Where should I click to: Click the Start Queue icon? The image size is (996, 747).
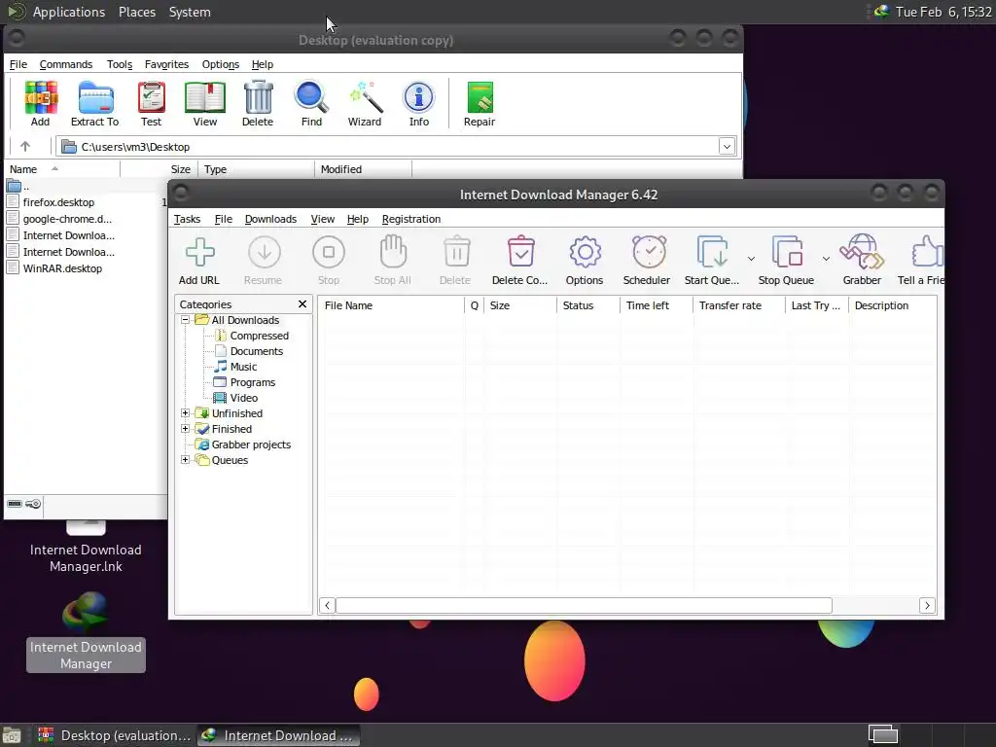[712, 253]
